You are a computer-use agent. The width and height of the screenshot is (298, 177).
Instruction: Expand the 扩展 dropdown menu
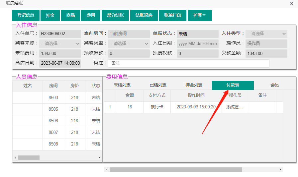pos(200,16)
